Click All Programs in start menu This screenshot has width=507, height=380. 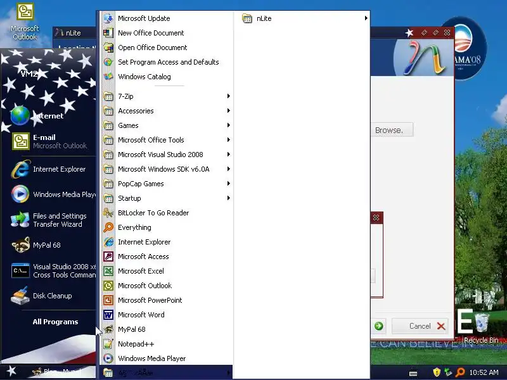pos(55,322)
